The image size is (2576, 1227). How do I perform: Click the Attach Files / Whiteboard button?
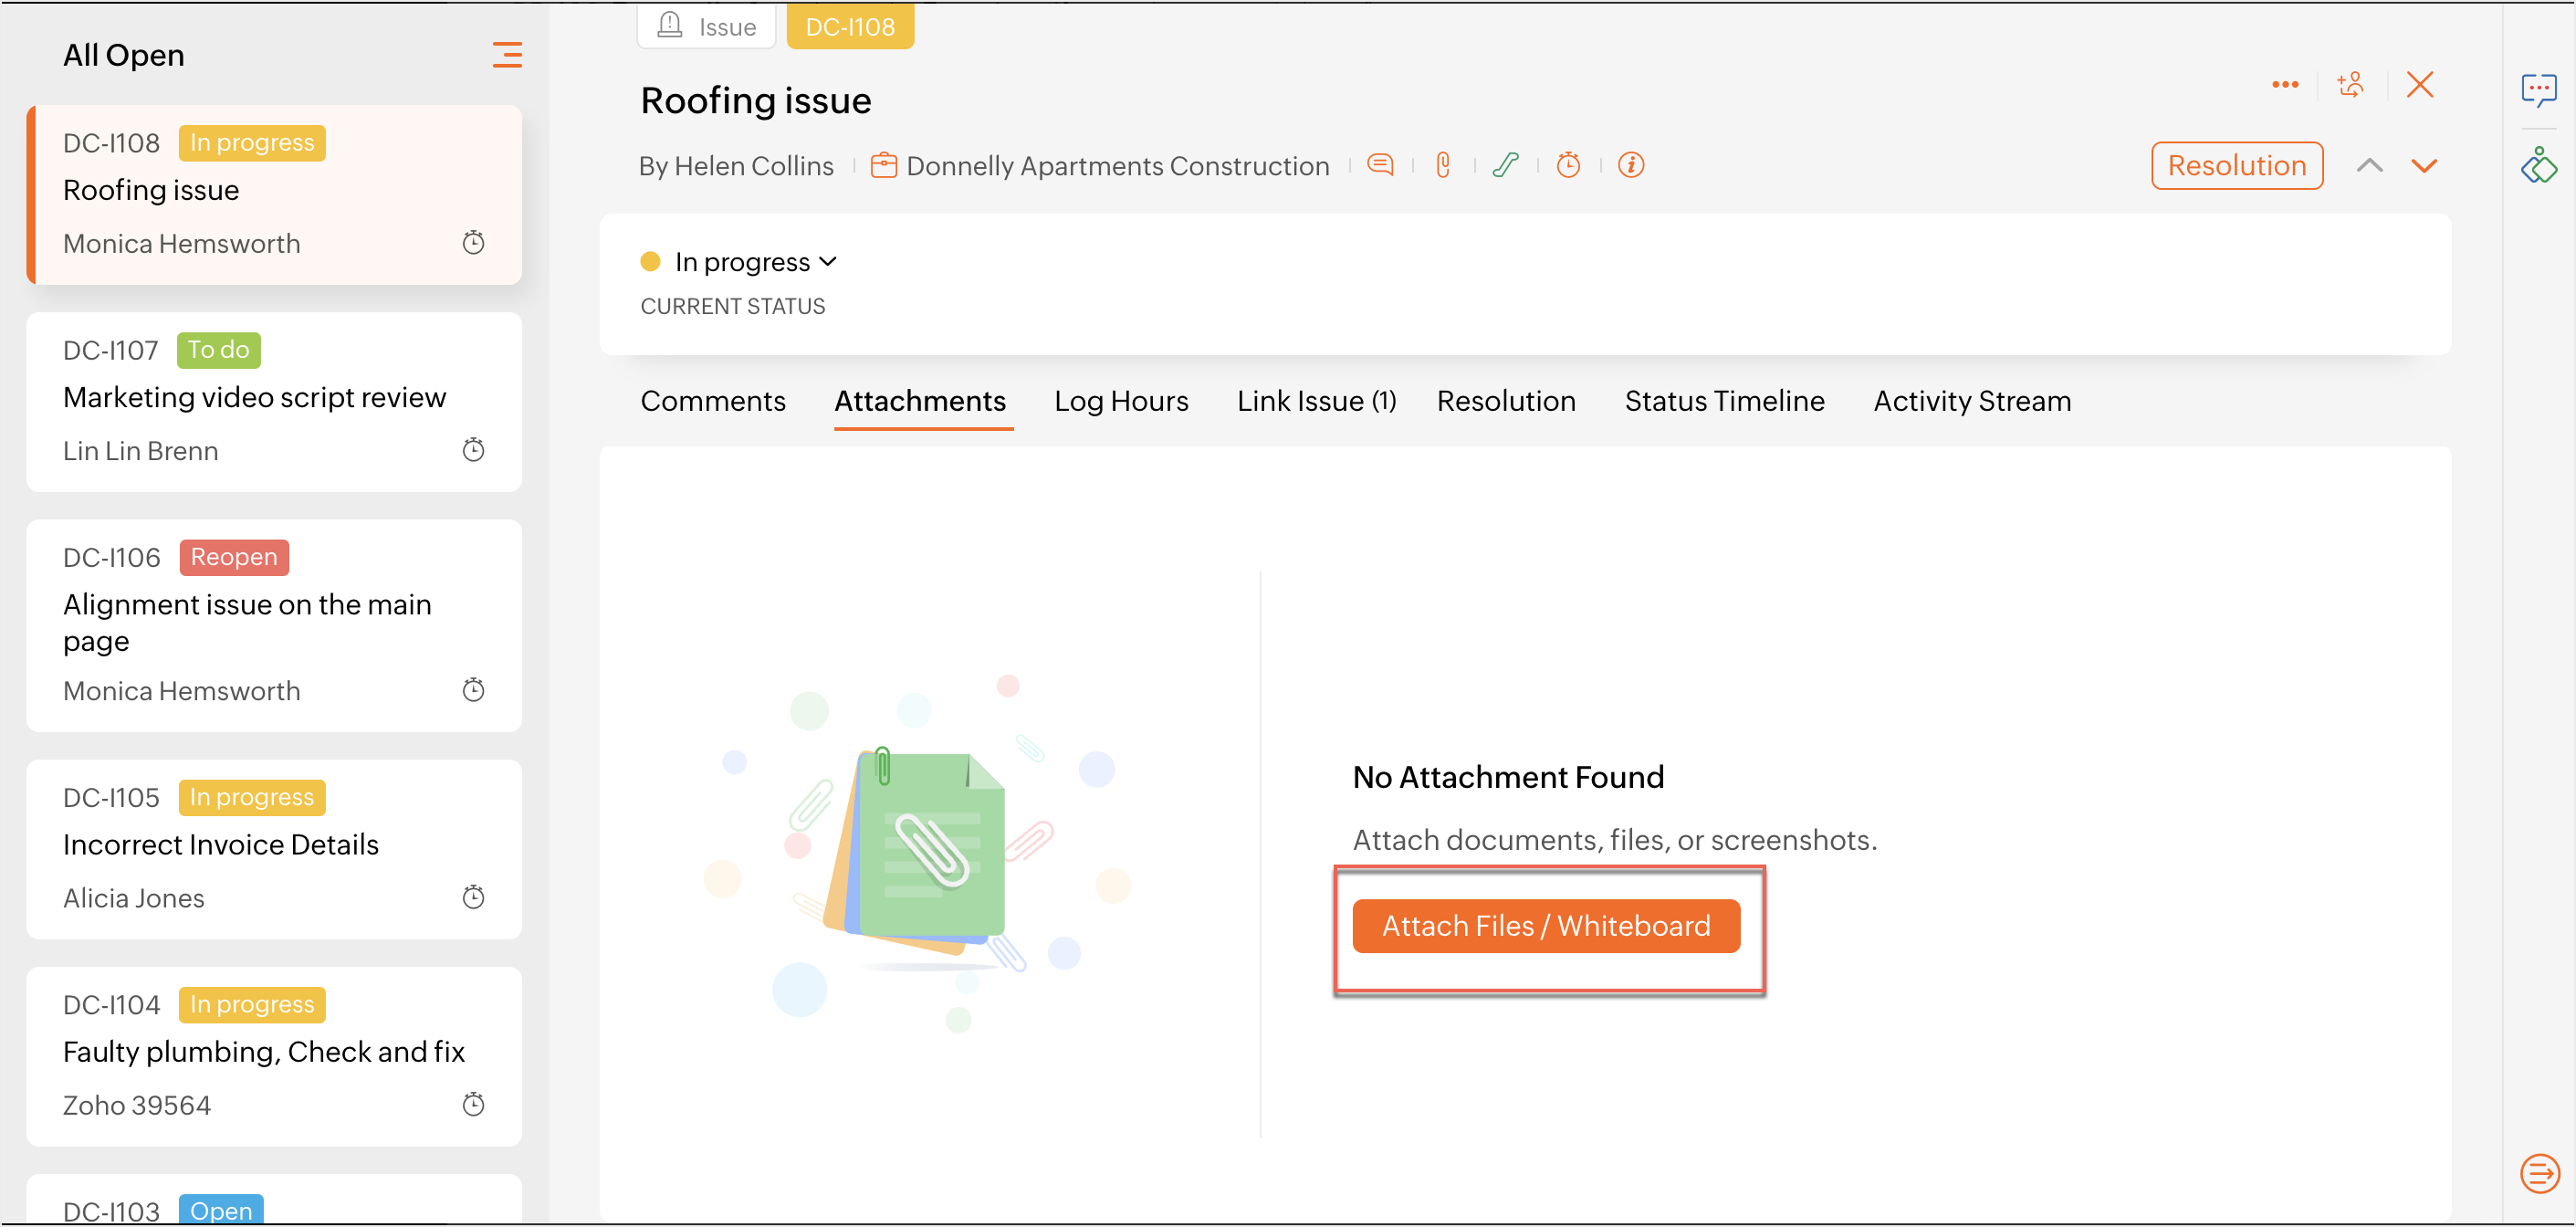(x=1545, y=926)
